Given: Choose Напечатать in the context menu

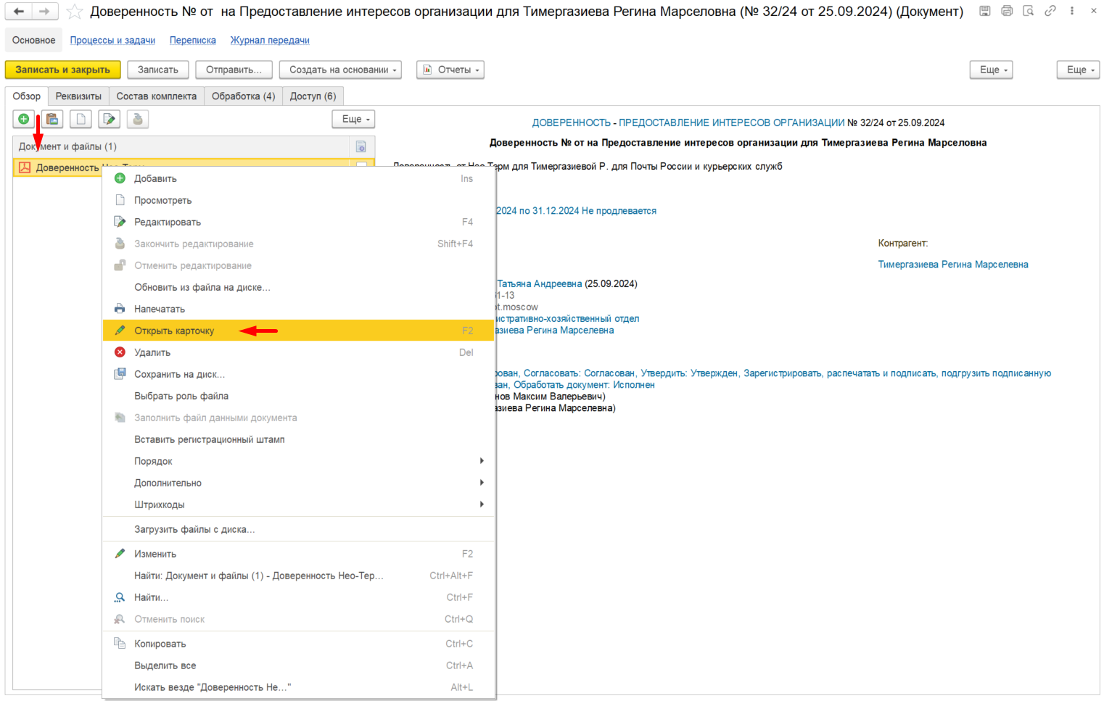Looking at the screenshot, I should pos(298,309).
